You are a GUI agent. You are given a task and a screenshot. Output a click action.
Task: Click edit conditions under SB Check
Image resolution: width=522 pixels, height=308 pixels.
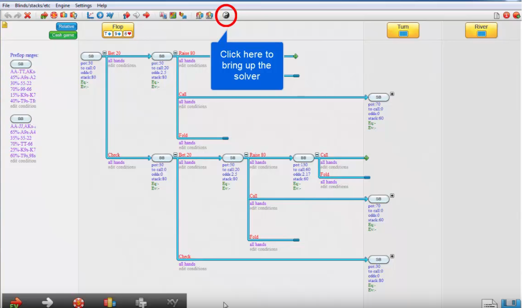pos(122,167)
